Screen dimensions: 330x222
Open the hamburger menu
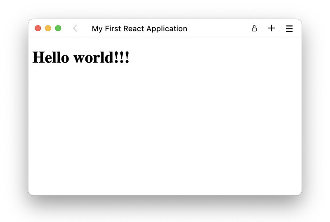click(x=289, y=28)
